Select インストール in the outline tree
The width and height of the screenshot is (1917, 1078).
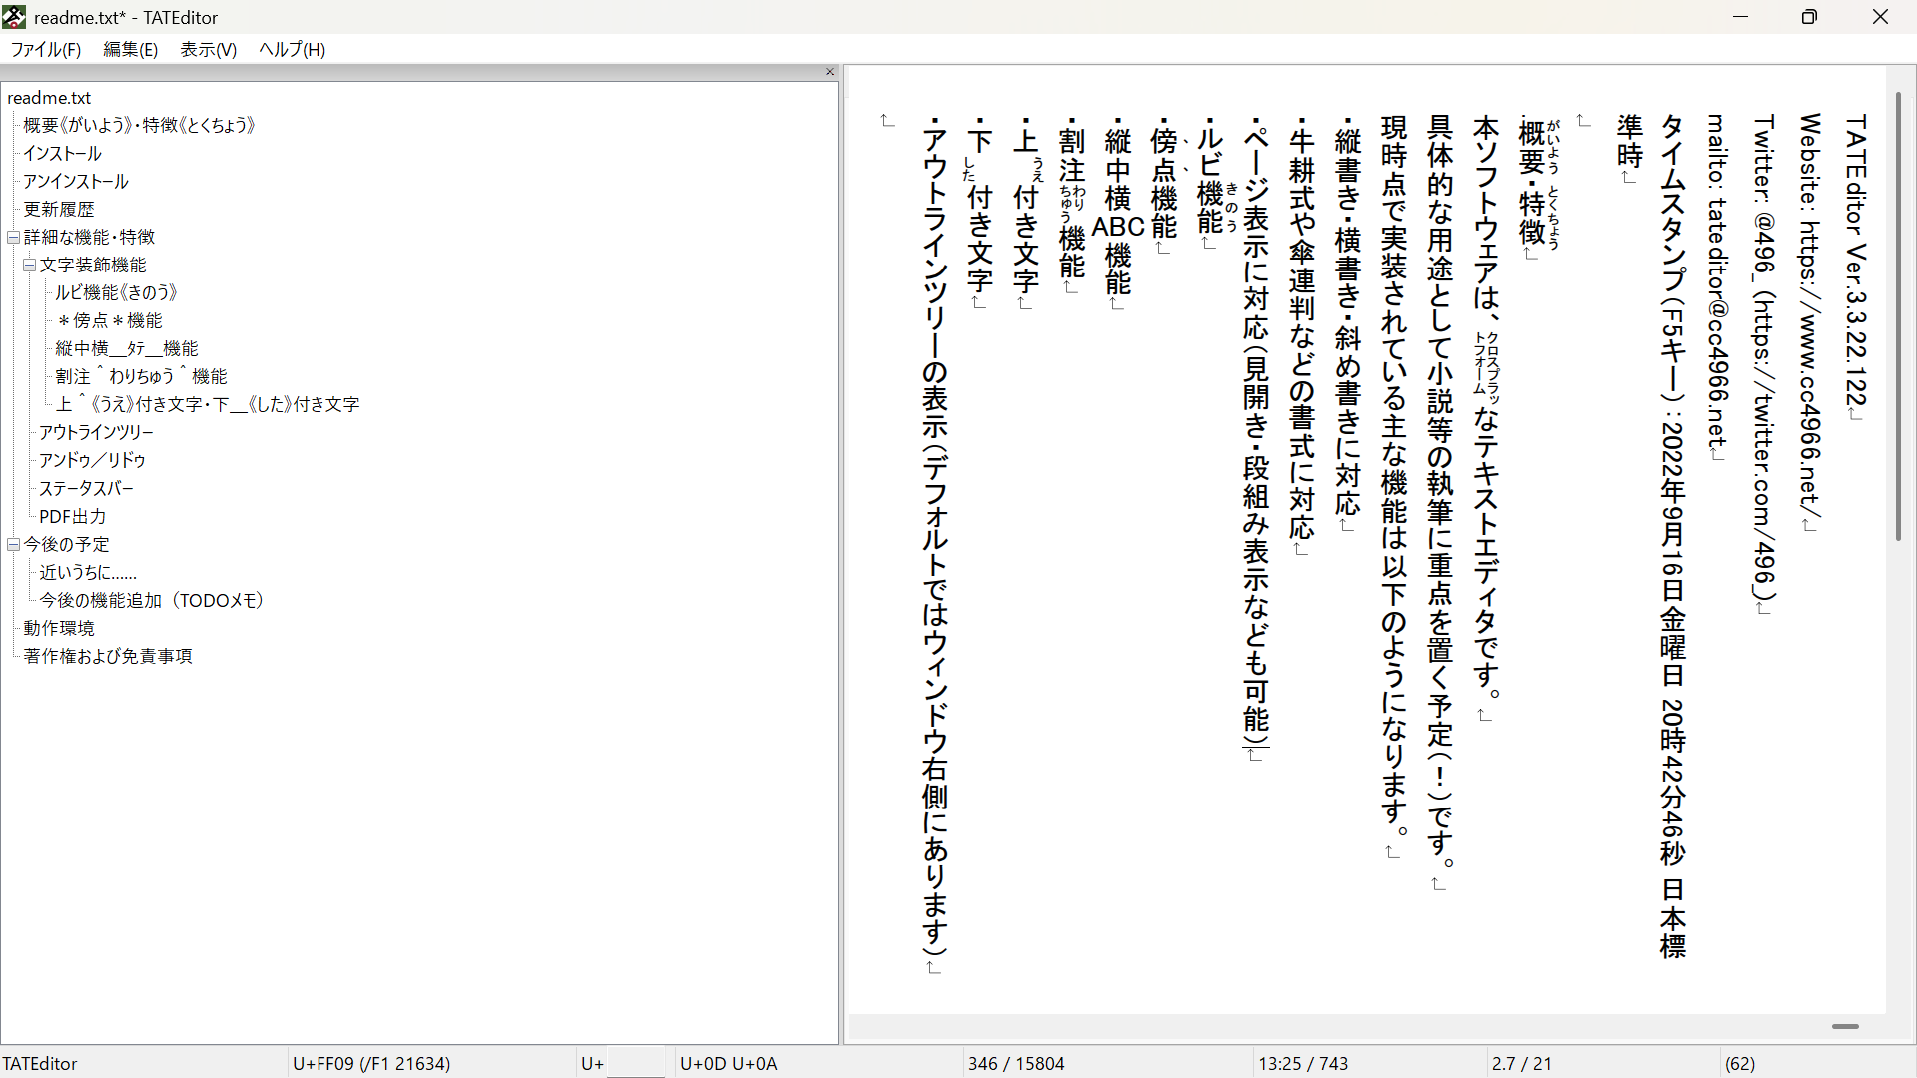[x=62, y=153]
